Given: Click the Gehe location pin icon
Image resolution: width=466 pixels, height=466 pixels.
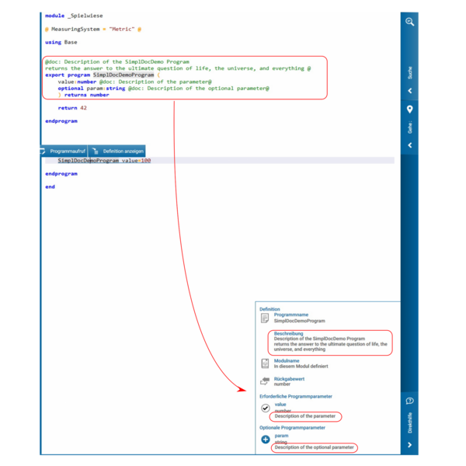Looking at the screenshot, I should coord(409,110).
